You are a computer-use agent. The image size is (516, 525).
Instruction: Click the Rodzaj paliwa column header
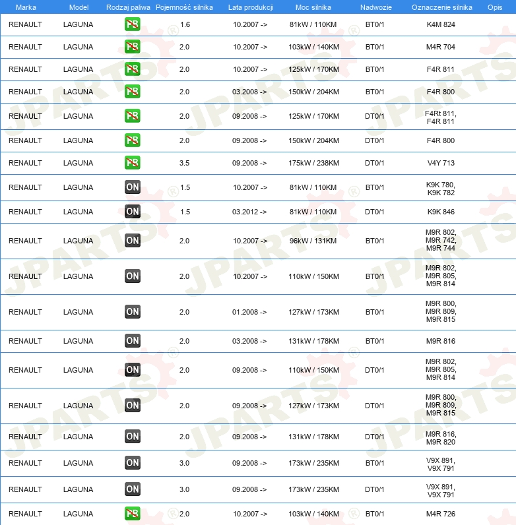click(128, 7)
